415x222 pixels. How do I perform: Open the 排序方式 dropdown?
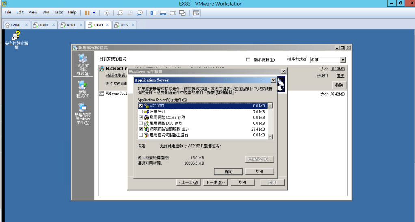click(x=343, y=60)
